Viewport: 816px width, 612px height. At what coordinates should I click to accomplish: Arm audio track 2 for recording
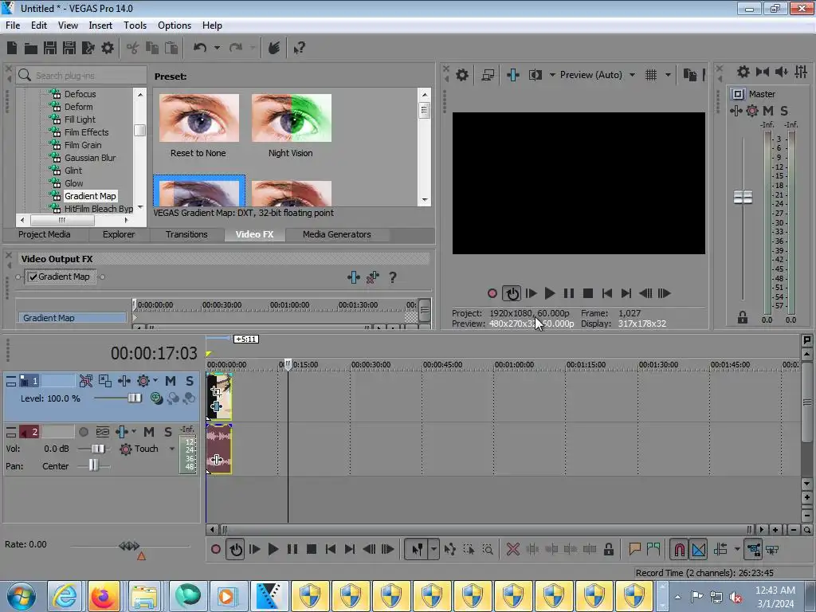[x=83, y=432]
